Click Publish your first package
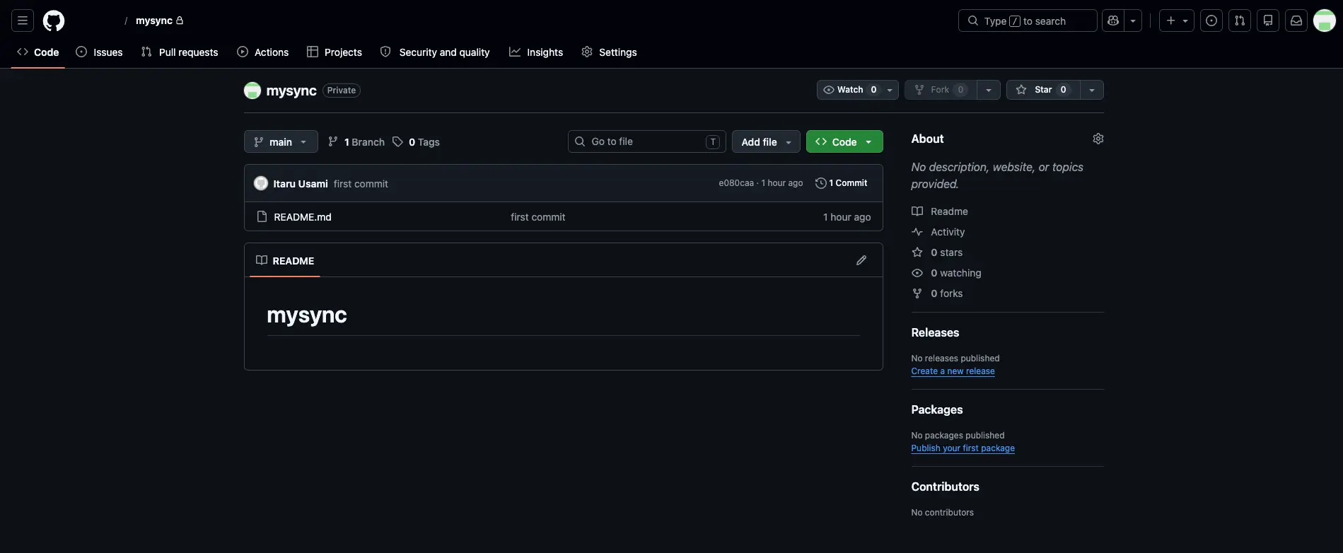The height and width of the screenshot is (553, 1343). tap(963, 448)
